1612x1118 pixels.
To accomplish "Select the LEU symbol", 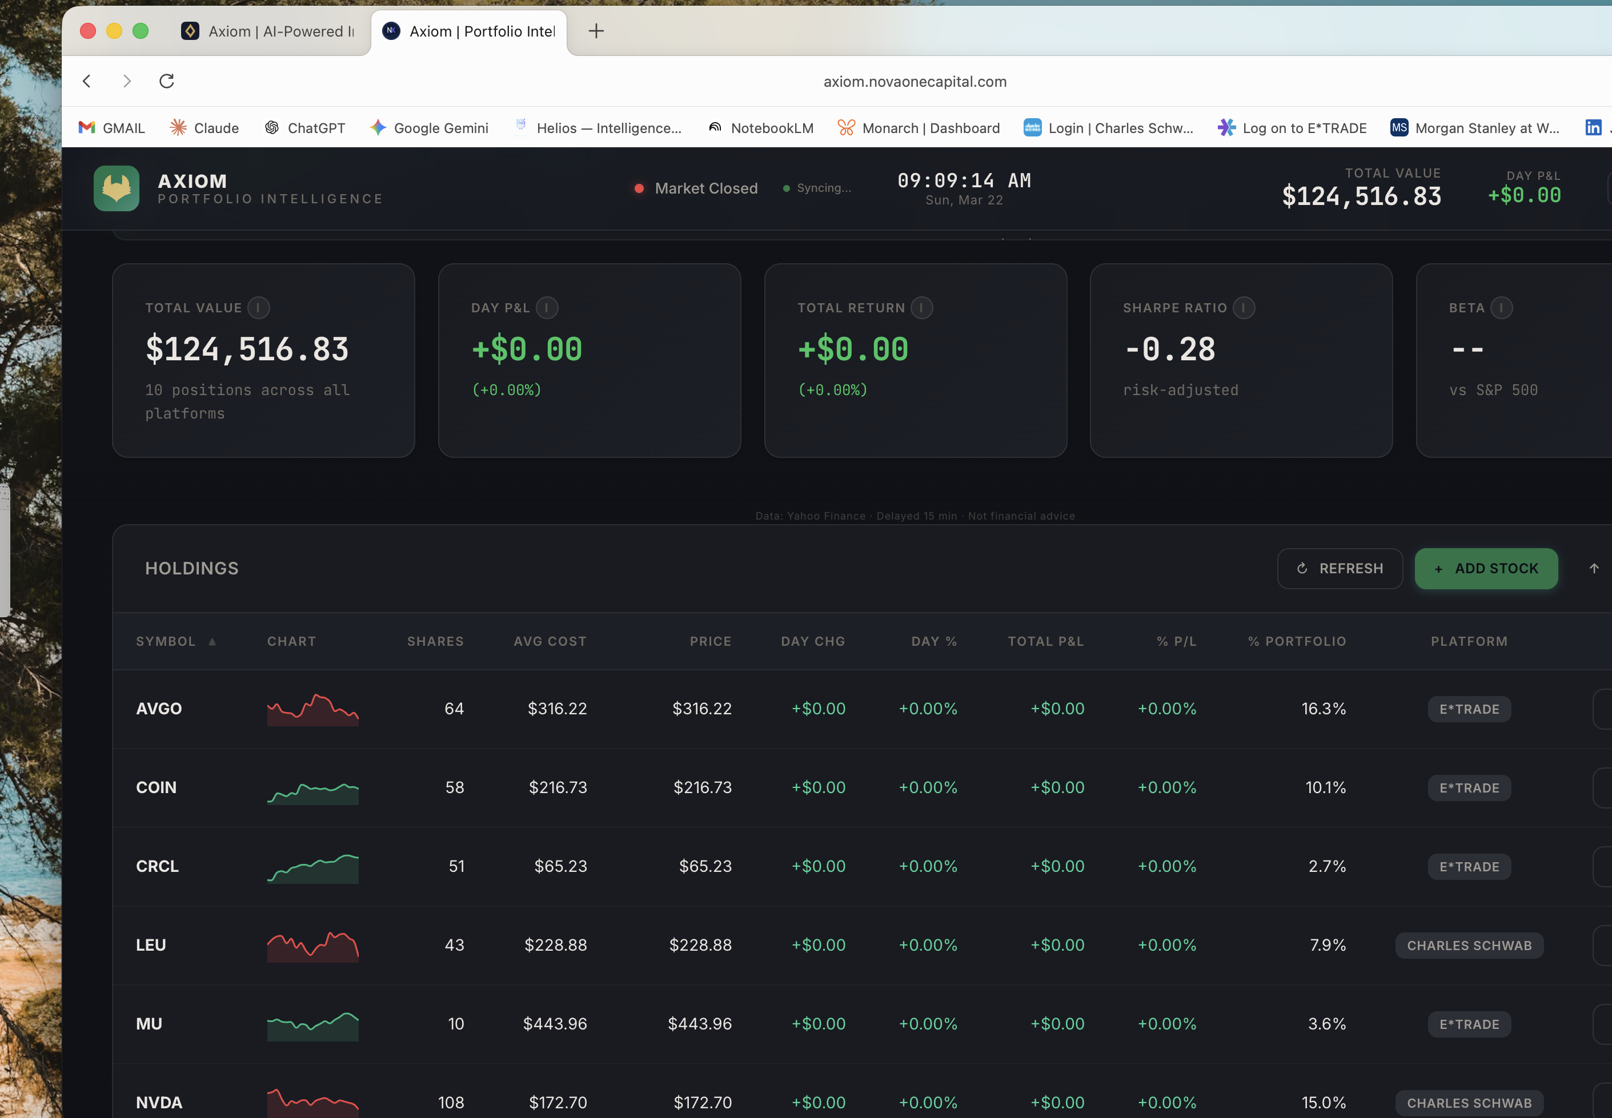I will [151, 945].
